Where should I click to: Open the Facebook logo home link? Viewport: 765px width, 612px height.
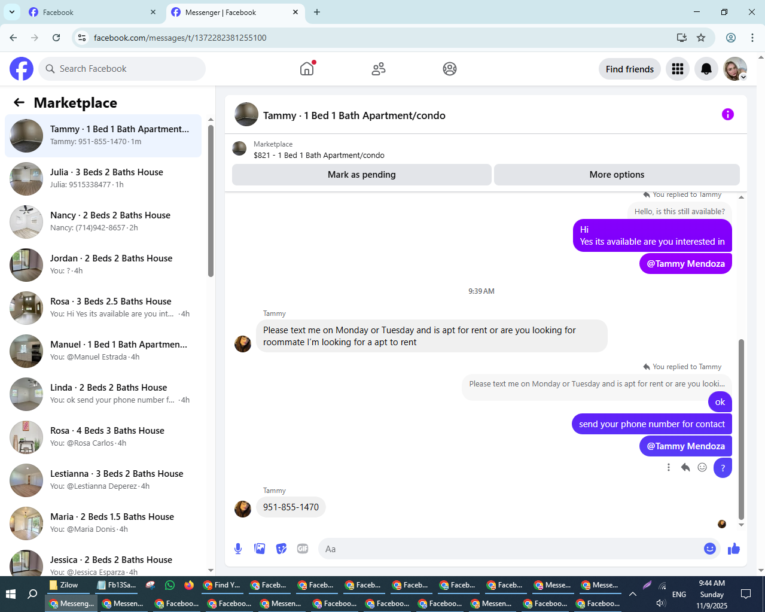pos(22,69)
